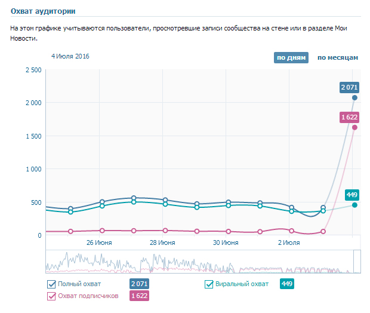
Task: Switch to the "по дням" view
Action: click(291, 58)
